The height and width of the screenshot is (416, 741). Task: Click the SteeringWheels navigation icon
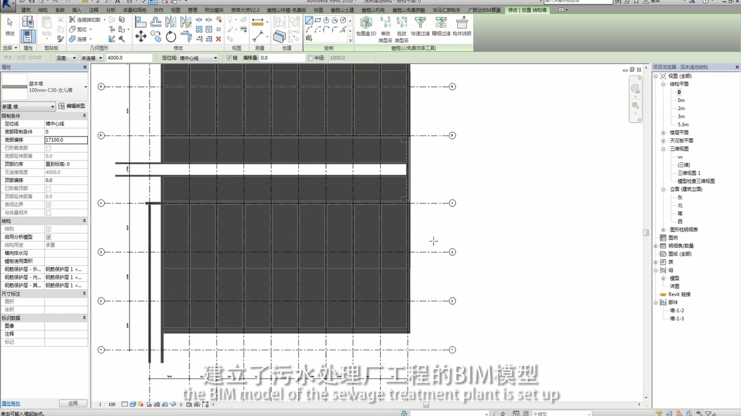point(635,89)
